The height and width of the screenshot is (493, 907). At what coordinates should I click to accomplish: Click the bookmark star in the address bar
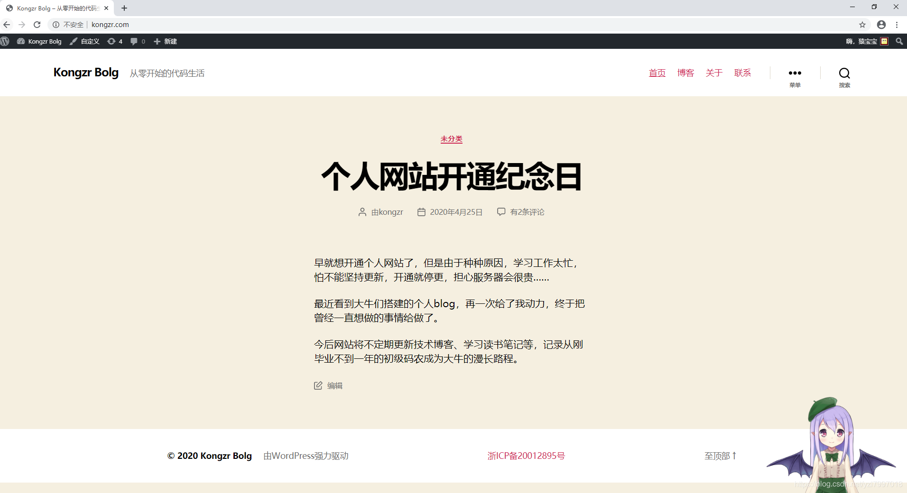[862, 25]
